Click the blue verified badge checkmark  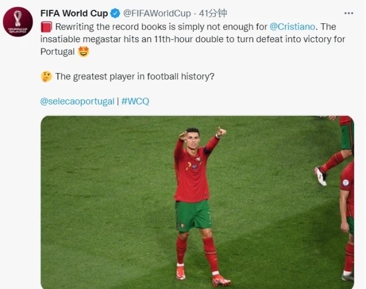115,13
